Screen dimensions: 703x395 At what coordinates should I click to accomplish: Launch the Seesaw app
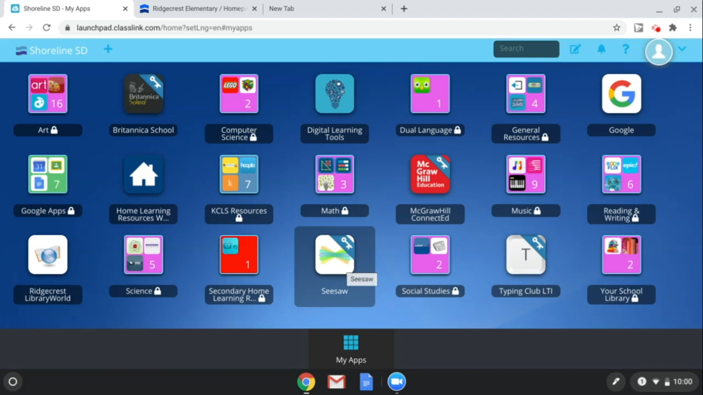tap(335, 255)
